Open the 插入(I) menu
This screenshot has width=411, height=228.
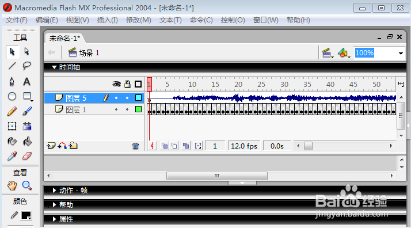[107, 20]
